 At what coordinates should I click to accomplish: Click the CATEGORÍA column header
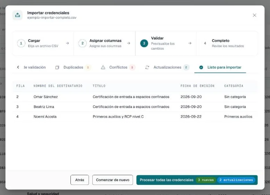pos(234,86)
